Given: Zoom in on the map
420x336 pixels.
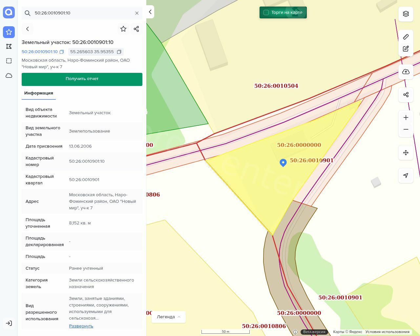Looking at the screenshot, I should (x=406, y=117).
